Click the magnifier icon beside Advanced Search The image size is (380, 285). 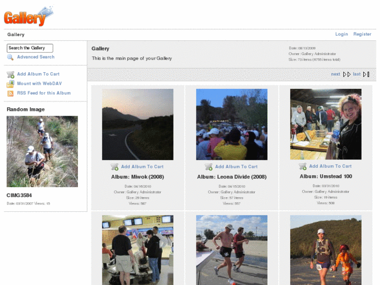[10, 57]
